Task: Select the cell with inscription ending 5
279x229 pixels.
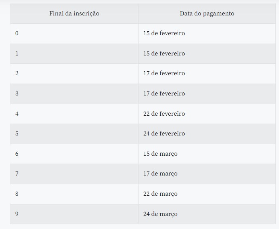Action: 17,134
